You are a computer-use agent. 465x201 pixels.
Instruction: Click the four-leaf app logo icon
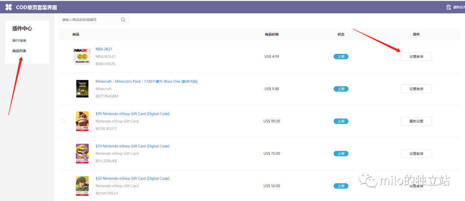tap(9, 7)
